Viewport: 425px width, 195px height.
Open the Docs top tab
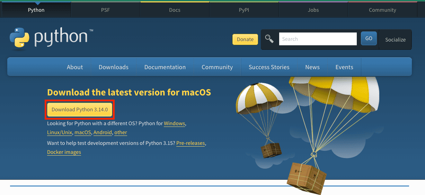point(175,10)
